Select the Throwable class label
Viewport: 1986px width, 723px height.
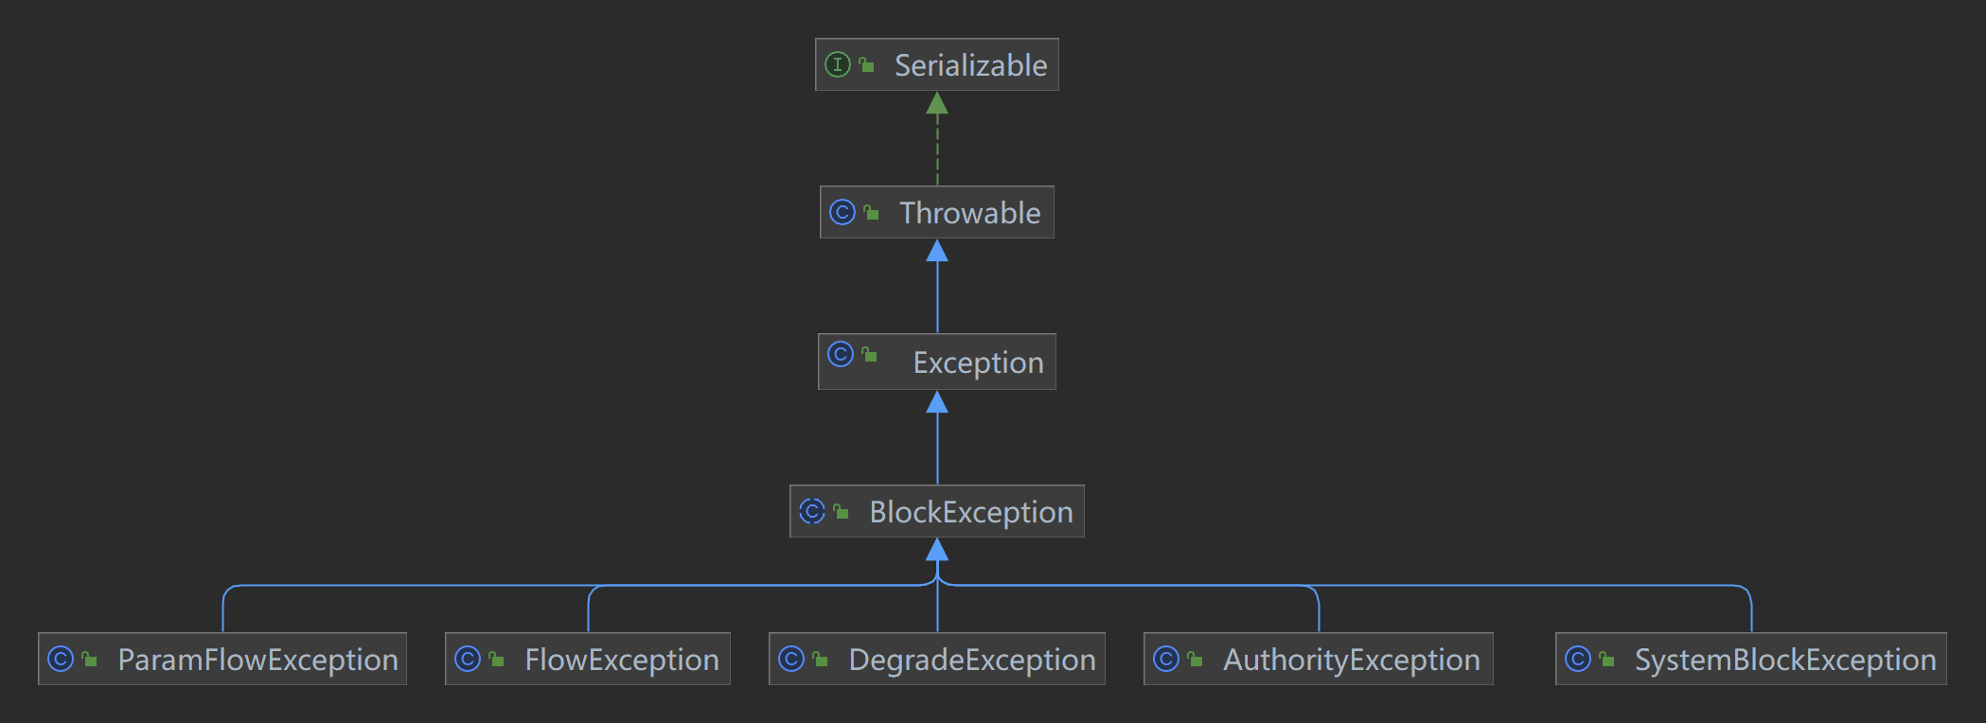click(x=969, y=213)
